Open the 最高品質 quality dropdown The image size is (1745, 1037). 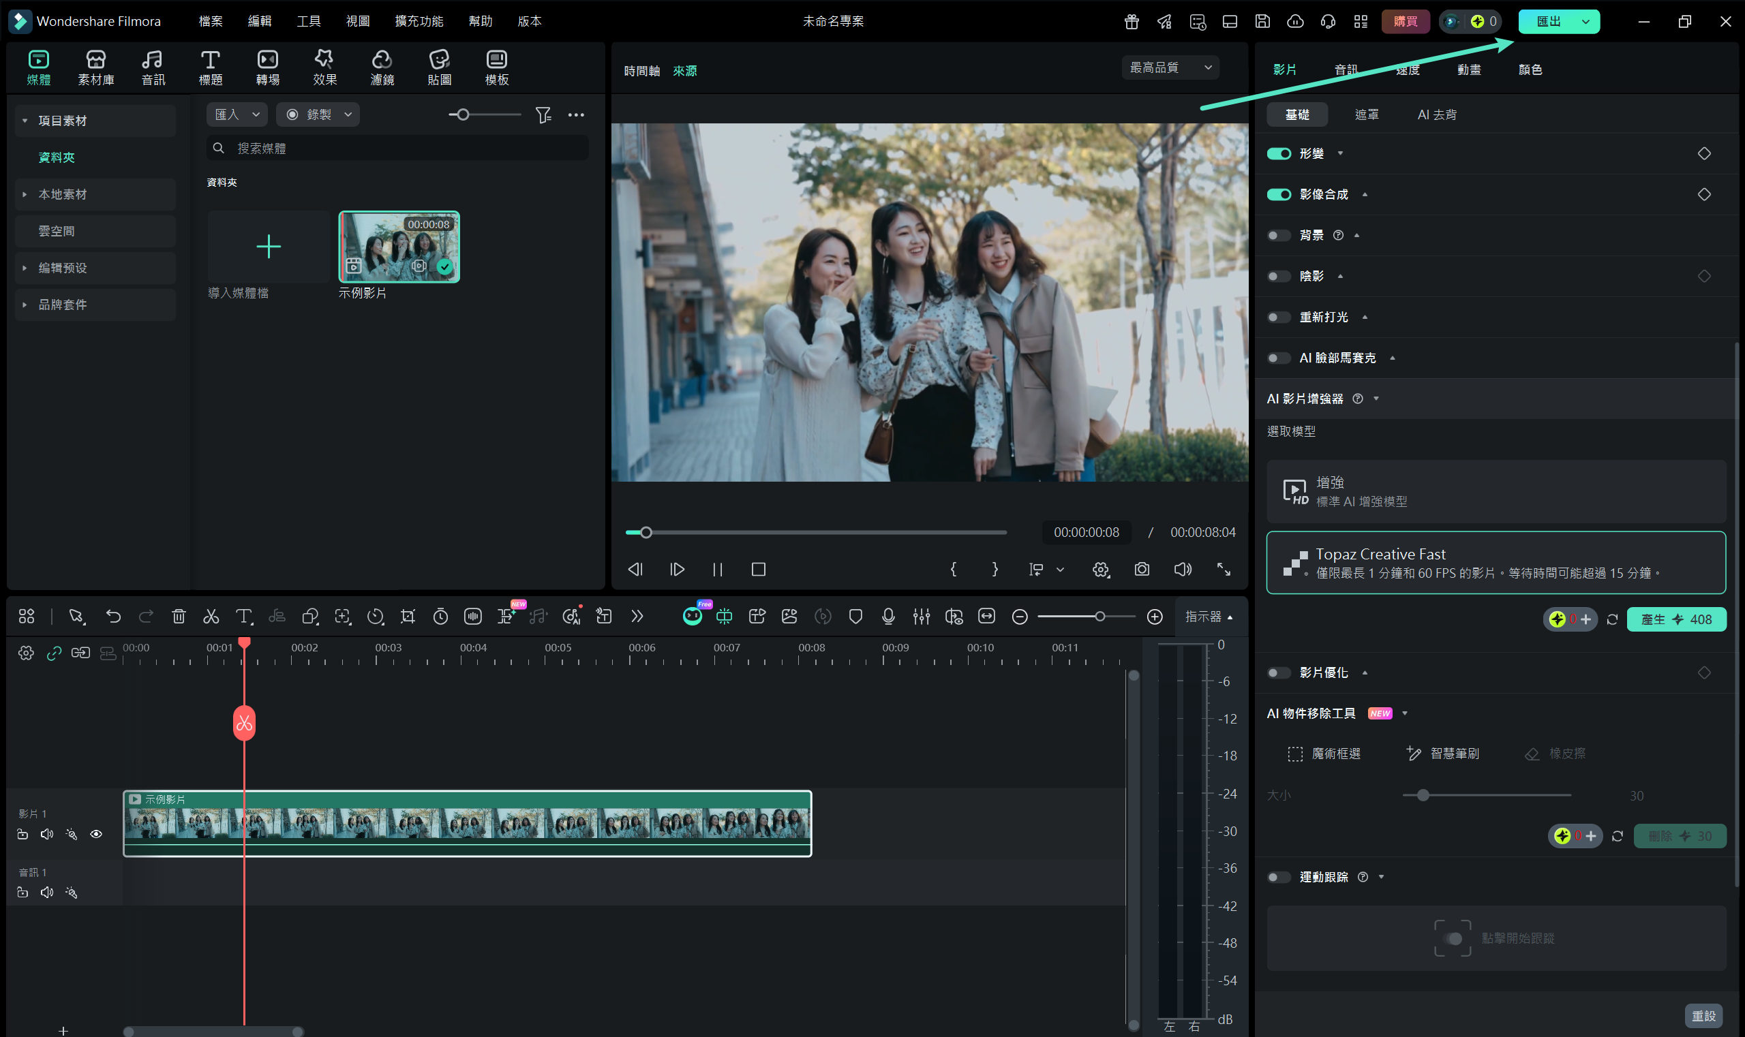tap(1170, 67)
